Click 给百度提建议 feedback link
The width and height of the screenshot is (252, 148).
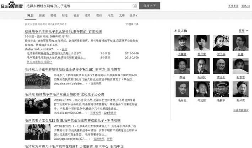(241, 110)
